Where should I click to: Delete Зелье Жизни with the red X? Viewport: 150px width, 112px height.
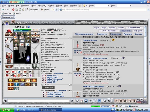coord(81,52)
